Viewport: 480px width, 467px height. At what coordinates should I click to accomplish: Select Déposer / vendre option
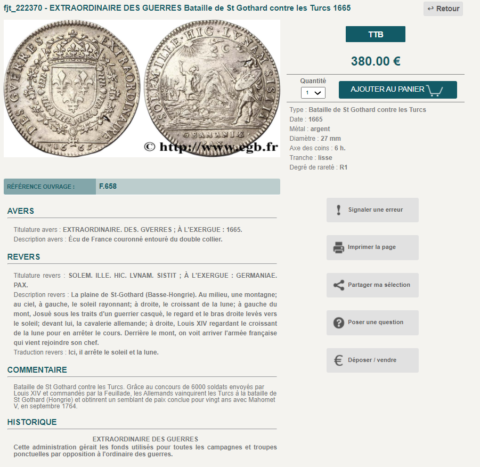tap(372, 360)
